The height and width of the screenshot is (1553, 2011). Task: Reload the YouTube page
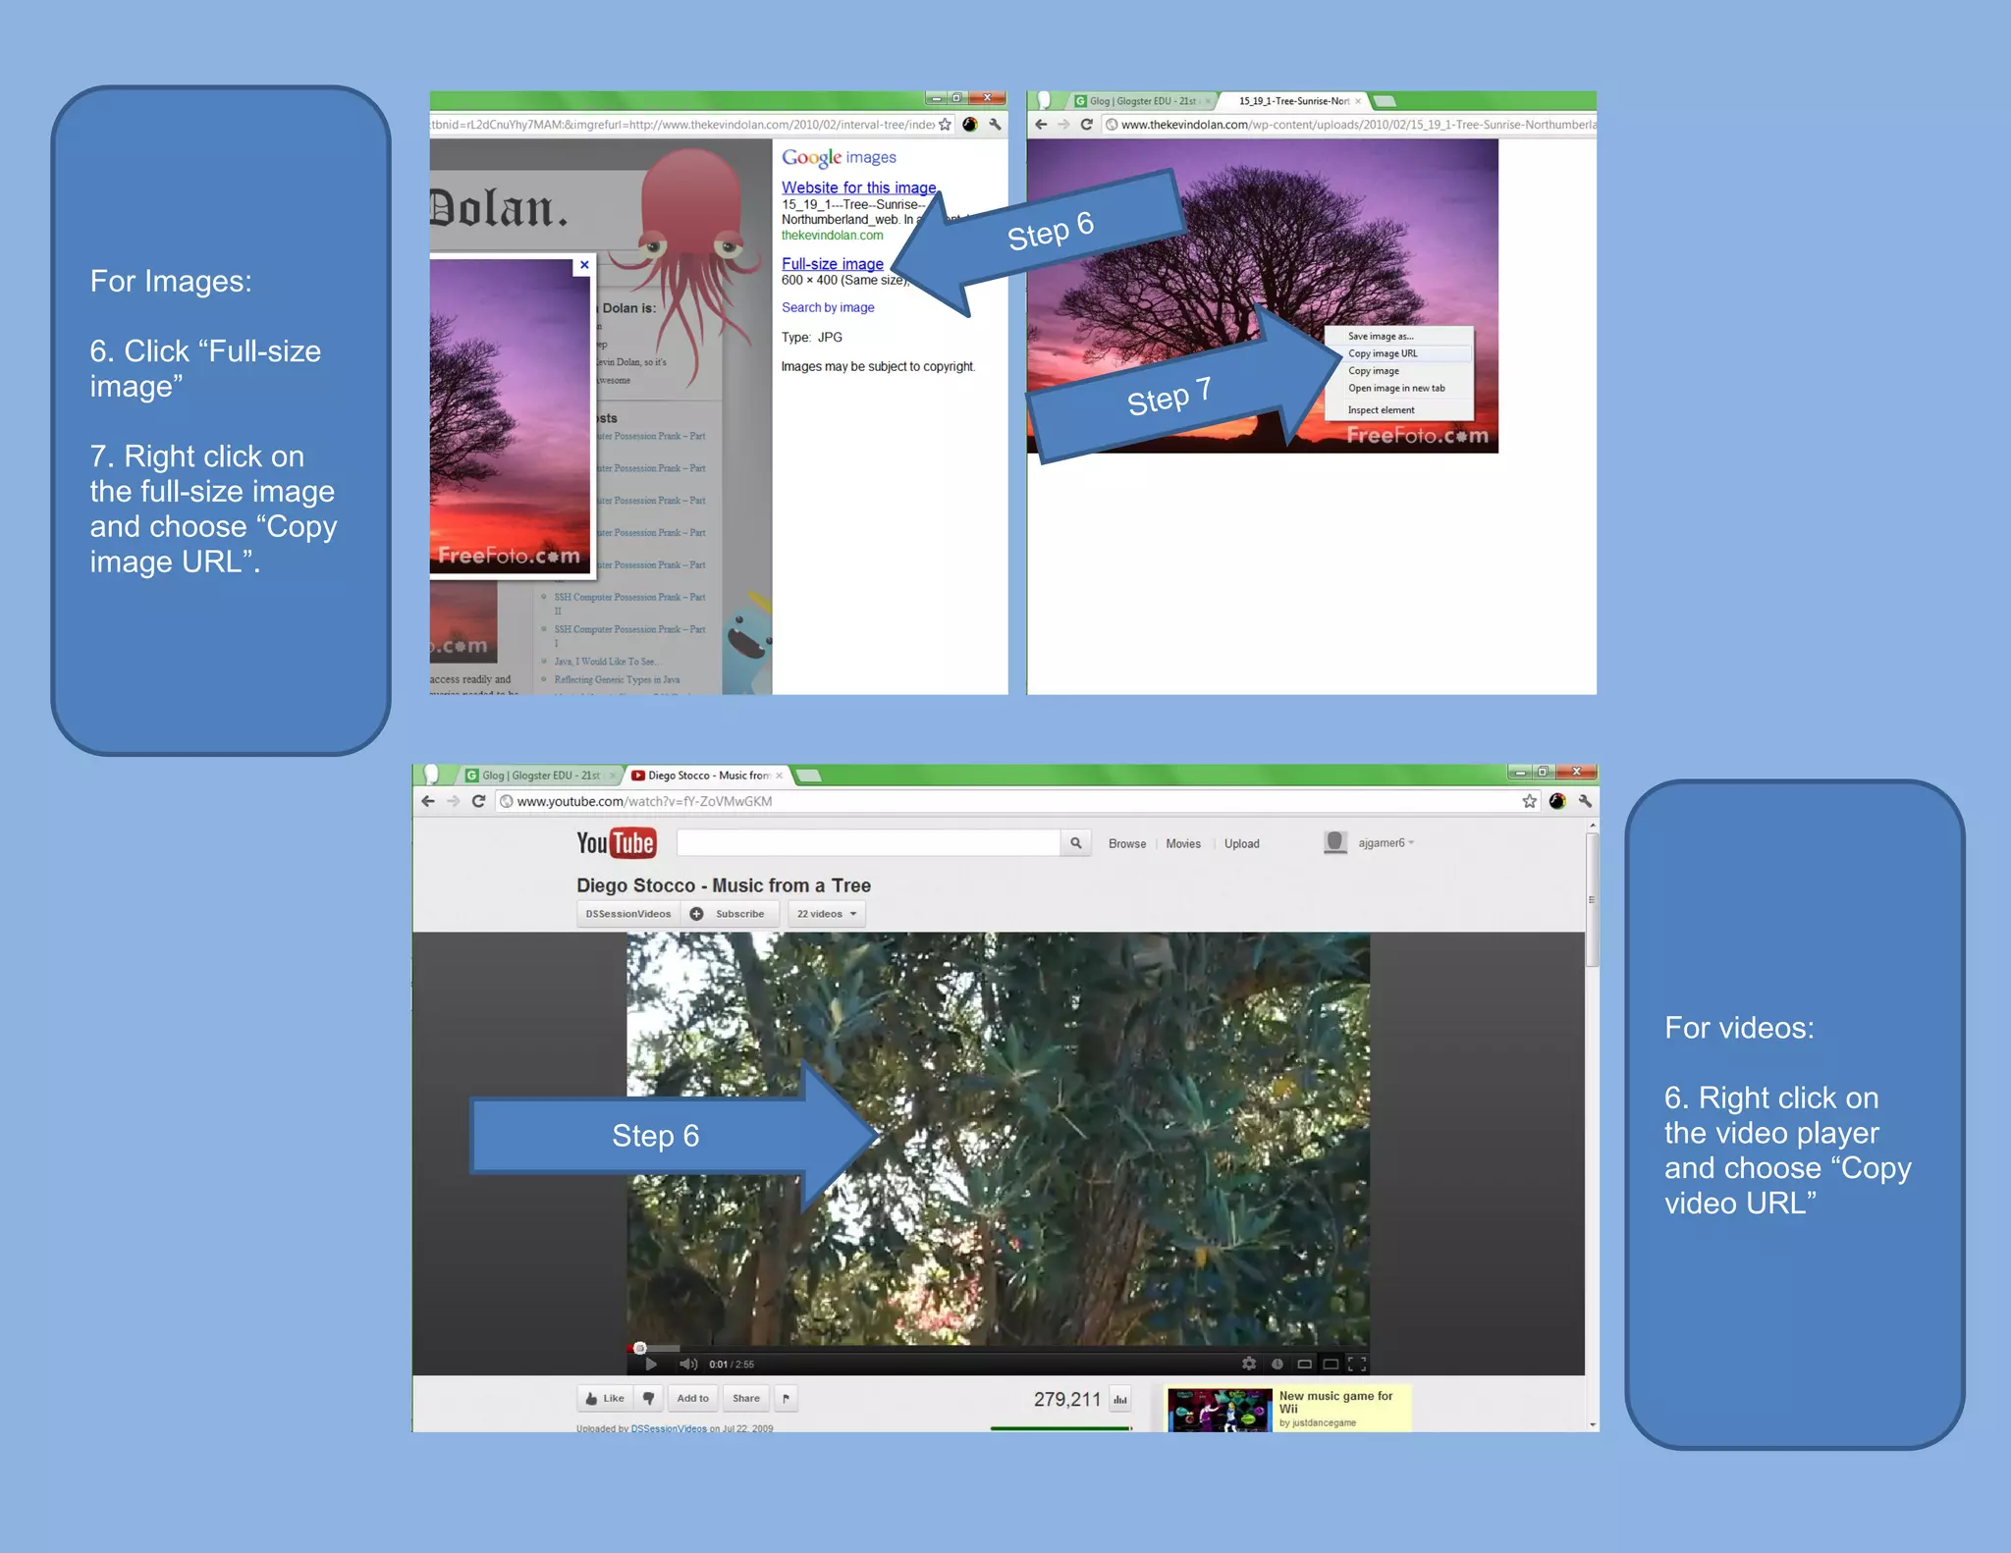[478, 801]
